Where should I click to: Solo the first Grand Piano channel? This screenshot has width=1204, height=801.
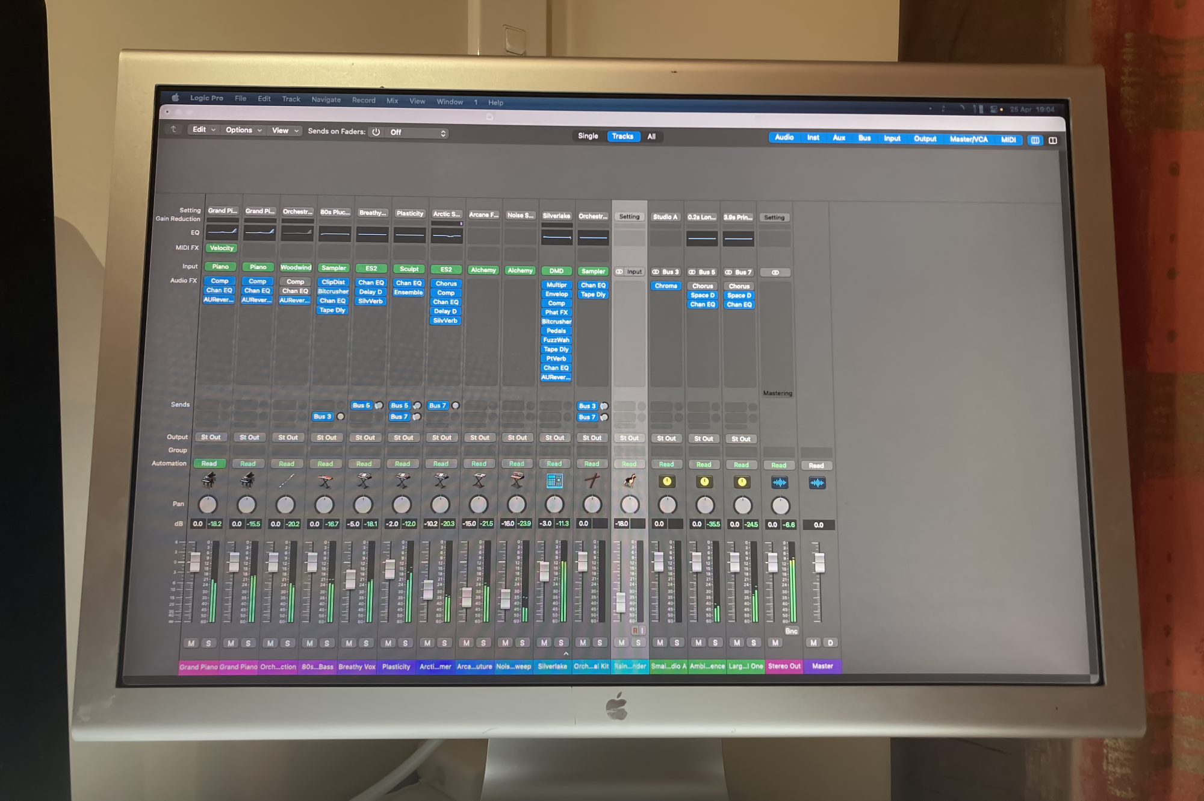pos(209,643)
